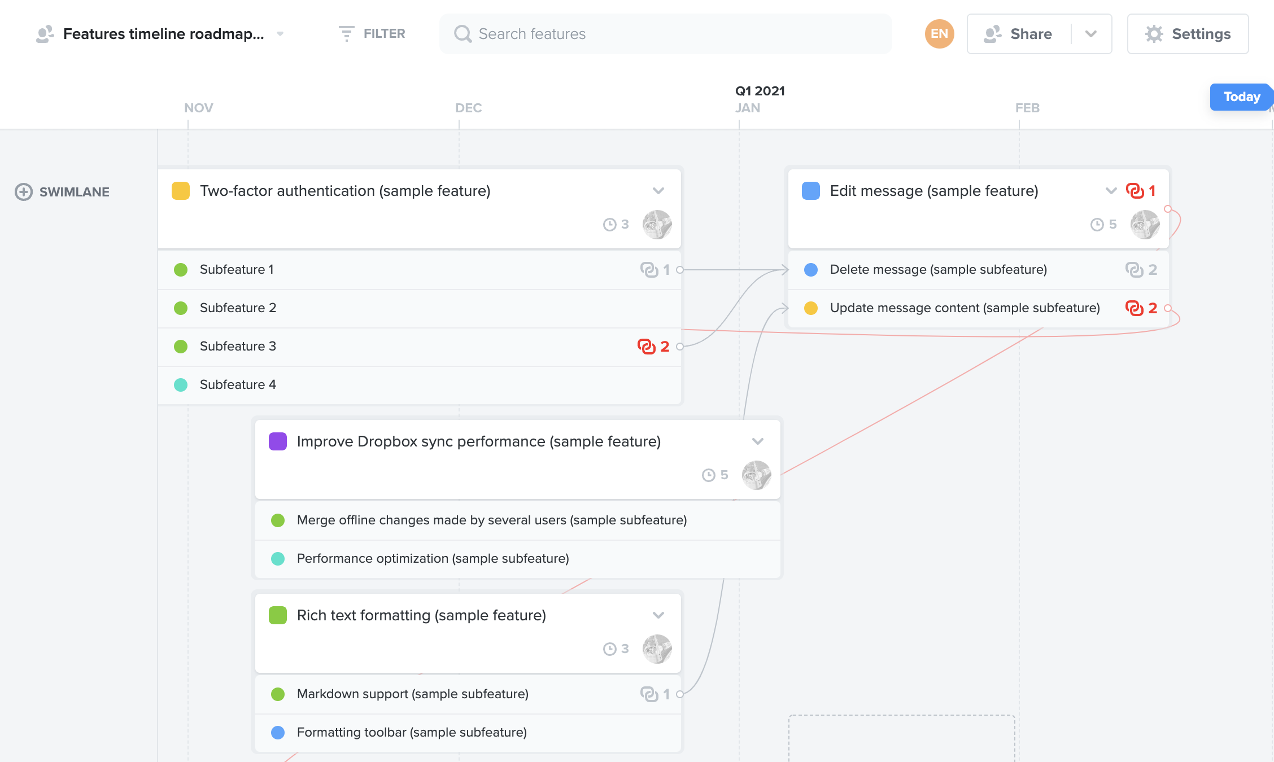Click clock estimate on Two-factor authentication
This screenshot has width=1274, height=762.
pyautogui.click(x=616, y=225)
